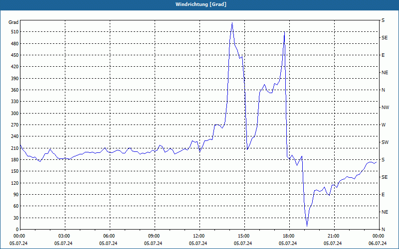Image resolution: width=399 pixels, height=249 pixels.
Task: Click the highest peak of the blue line
Action: [x=232, y=23]
